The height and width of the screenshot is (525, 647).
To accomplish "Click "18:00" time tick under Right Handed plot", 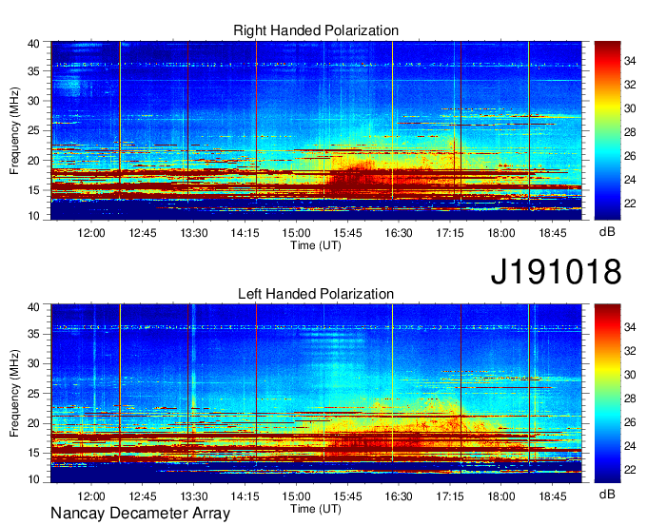I will point(501,233).
